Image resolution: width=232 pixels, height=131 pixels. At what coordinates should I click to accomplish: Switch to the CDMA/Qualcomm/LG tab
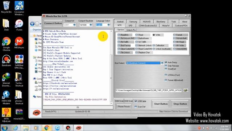[x=148, y=25]
